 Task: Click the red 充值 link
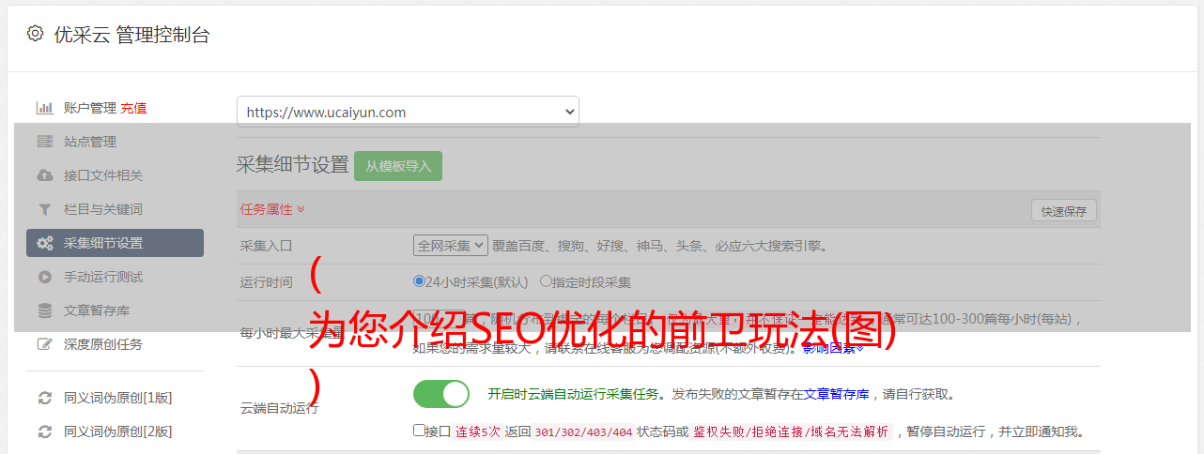coord(133,108)
